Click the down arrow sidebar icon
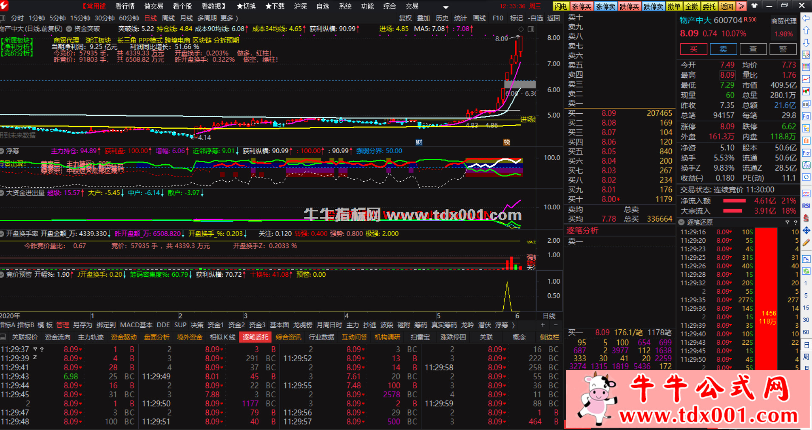812x430 pixels. pyautogui.click(x=806, y=43)
